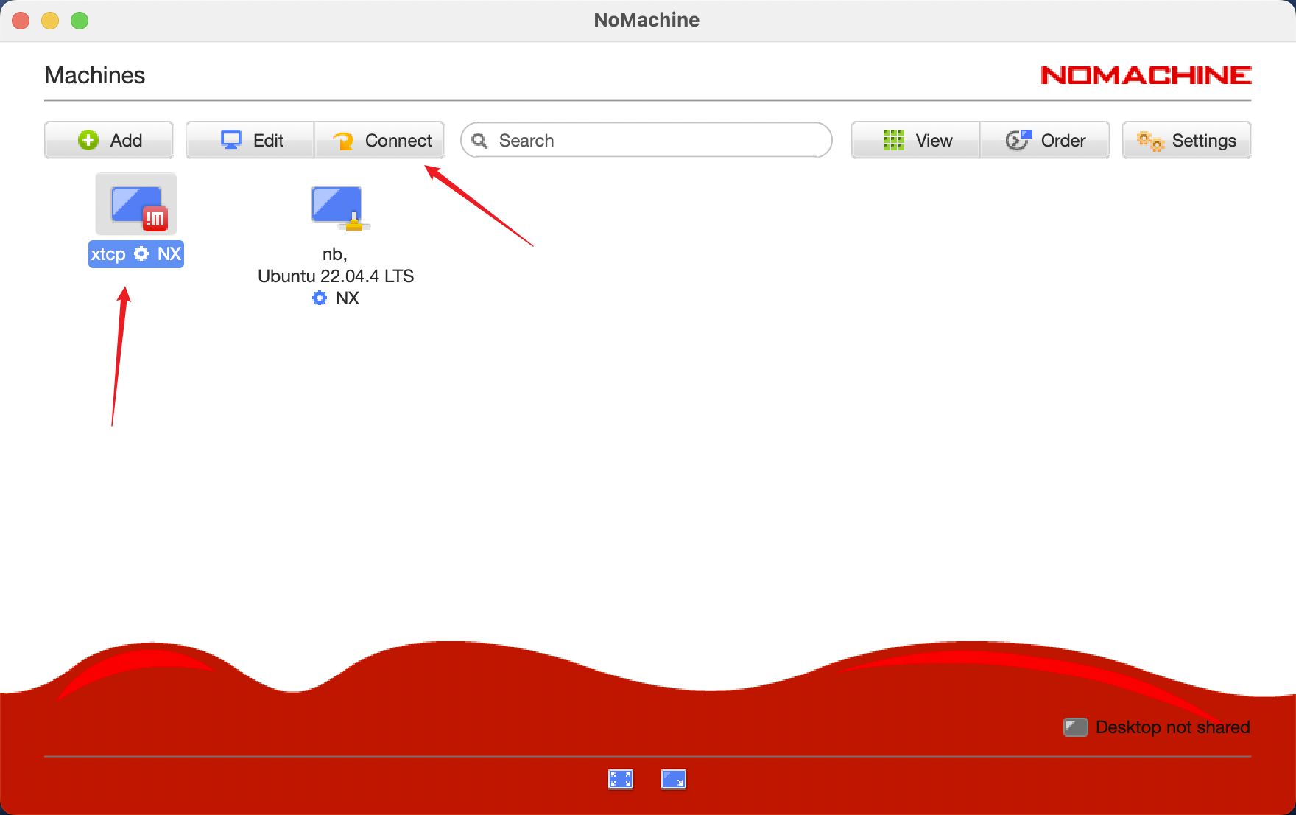Click the monitor icon on Edit

231,140
